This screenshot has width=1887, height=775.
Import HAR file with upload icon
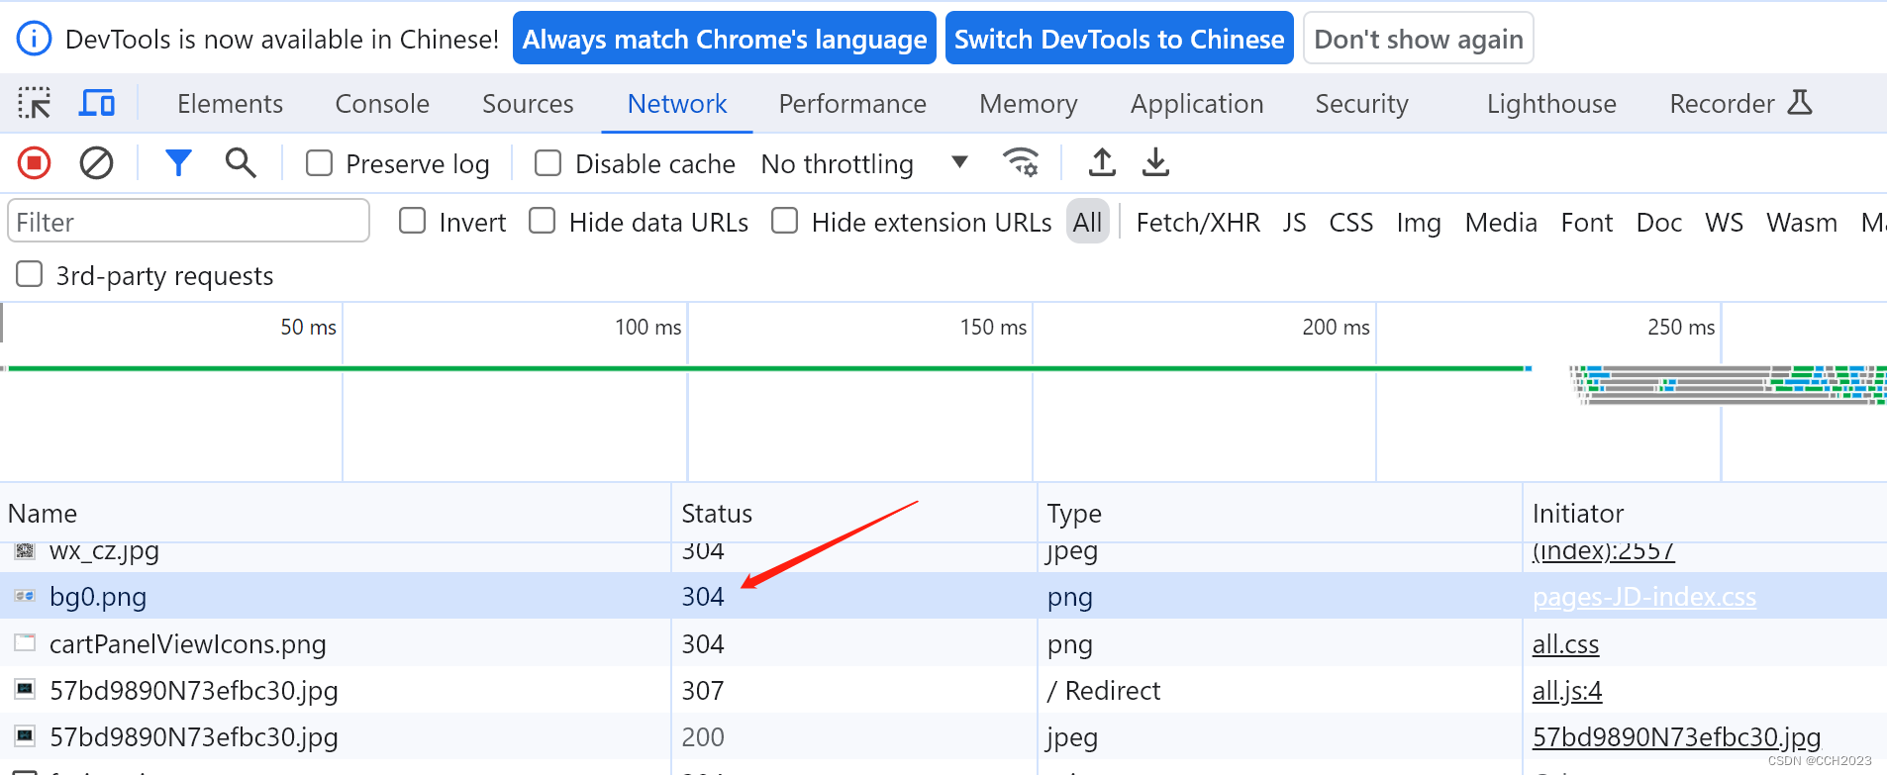tap(1102, 162)
